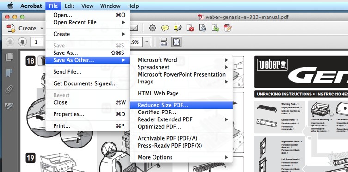Select the Save As Other... item
The height and width of the screenshot is (172, 348).
(87, 60)
